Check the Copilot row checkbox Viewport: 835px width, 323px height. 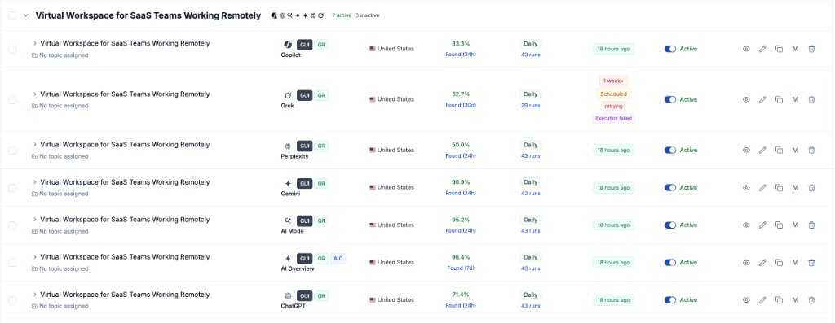[12, 49]
